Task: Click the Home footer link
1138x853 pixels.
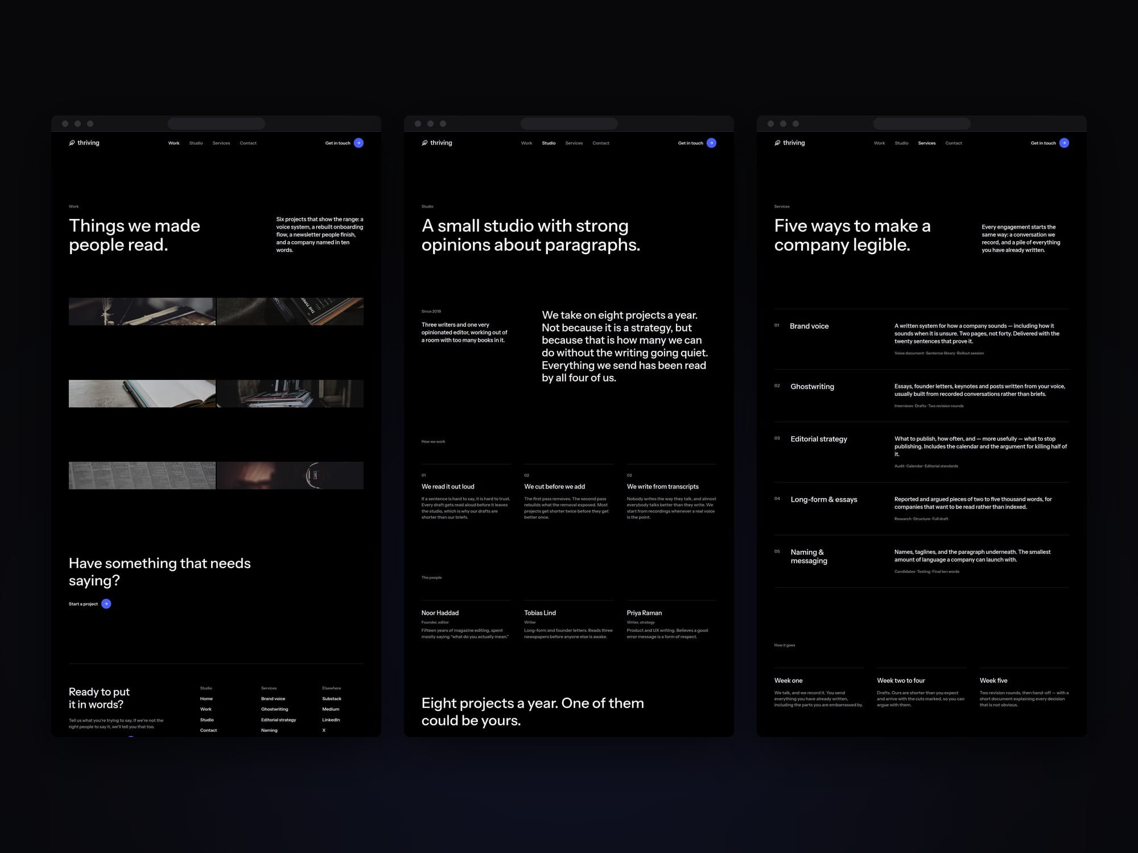Action: coord(207,699)
